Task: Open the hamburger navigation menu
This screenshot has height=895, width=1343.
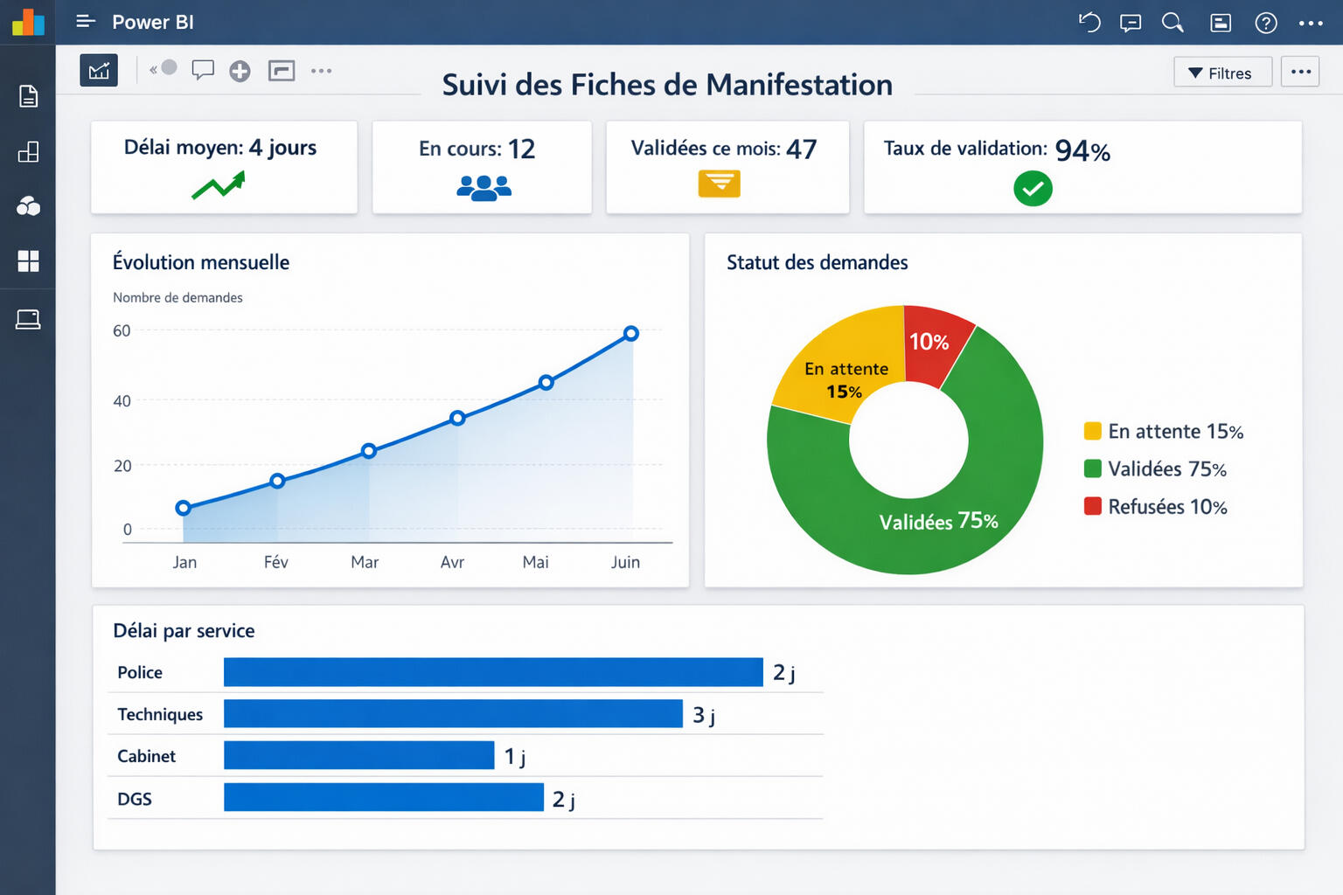Action: click(85, 22)
